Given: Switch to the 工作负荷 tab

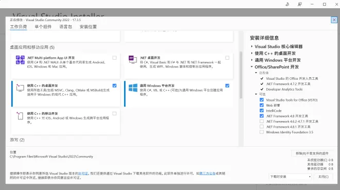Looking at the screenshot, I should (19, 27).
